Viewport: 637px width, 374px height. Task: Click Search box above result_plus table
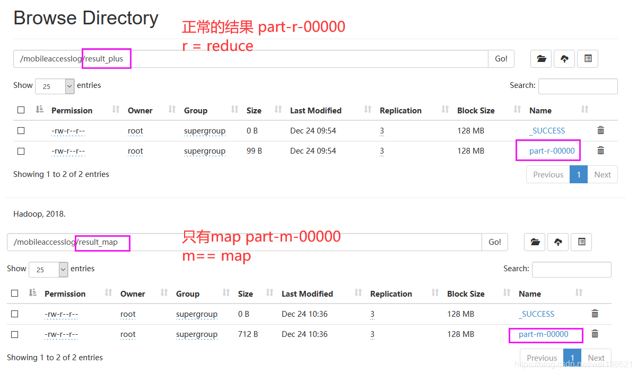coord(578,86)
